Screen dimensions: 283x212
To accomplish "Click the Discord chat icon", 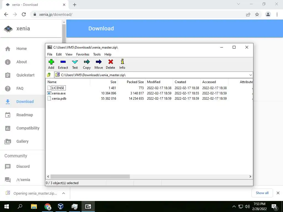I will click(8, 166).
